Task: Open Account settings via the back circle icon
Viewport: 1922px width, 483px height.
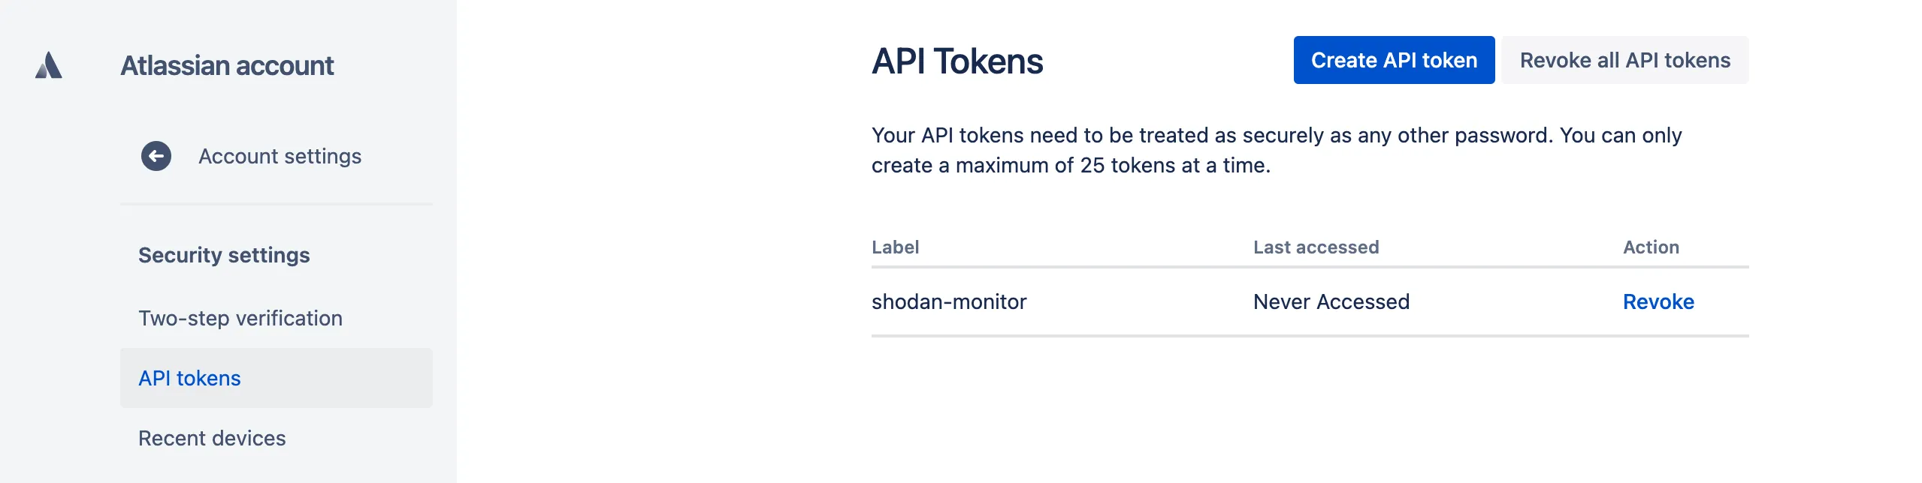Action: [156, 157]
